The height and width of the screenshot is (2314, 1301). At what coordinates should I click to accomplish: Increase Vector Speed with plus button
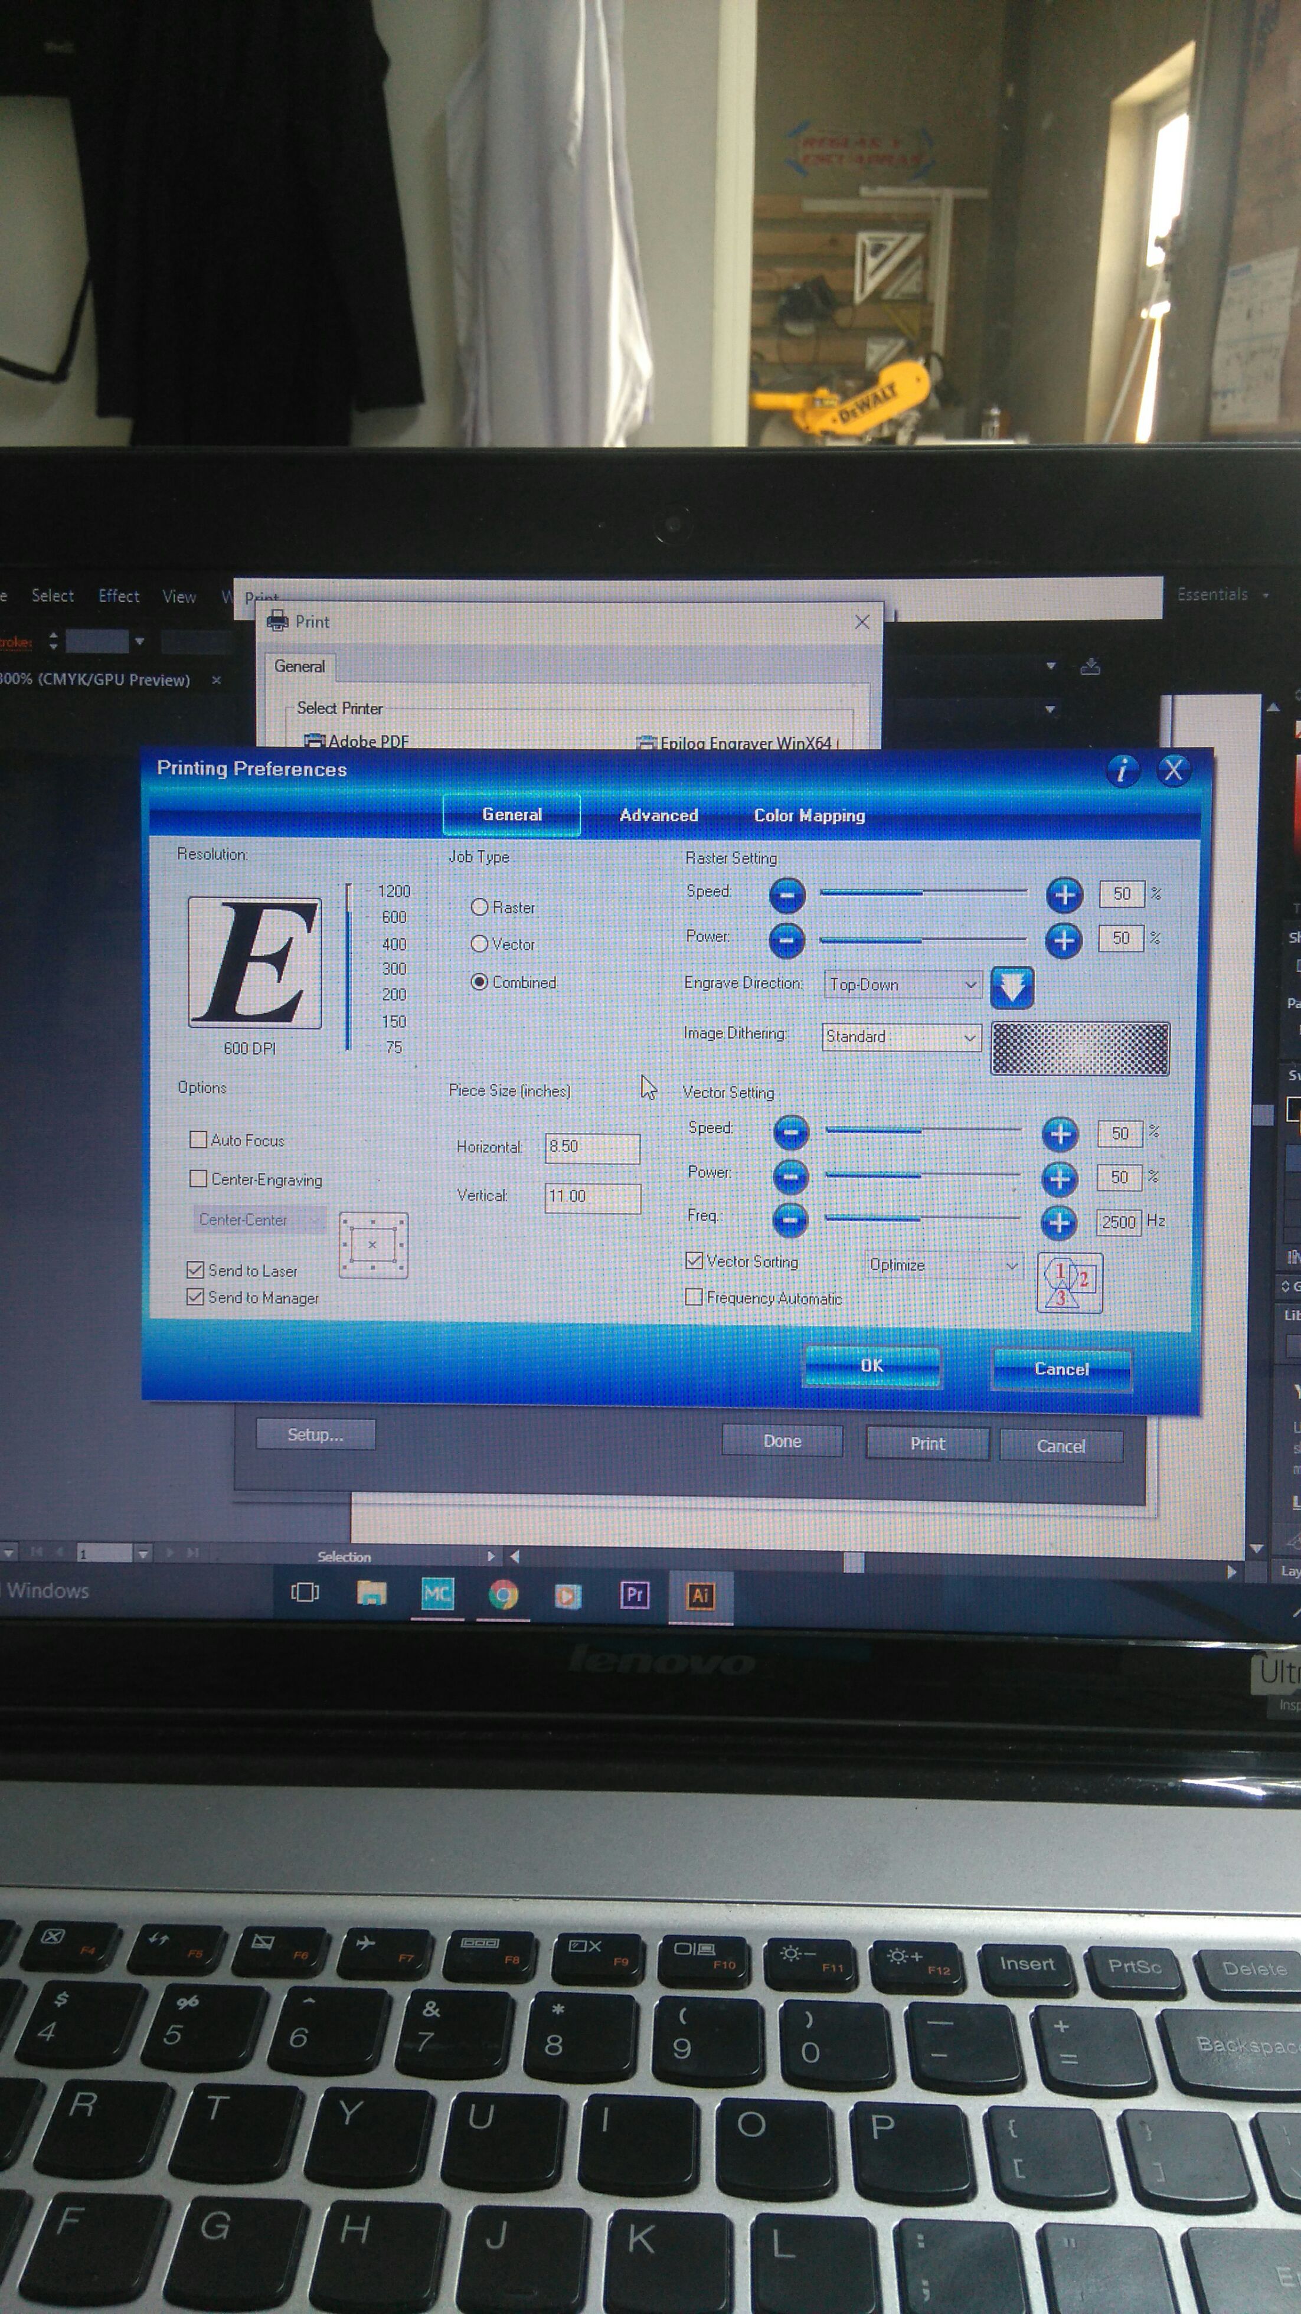point(1060,1133)
